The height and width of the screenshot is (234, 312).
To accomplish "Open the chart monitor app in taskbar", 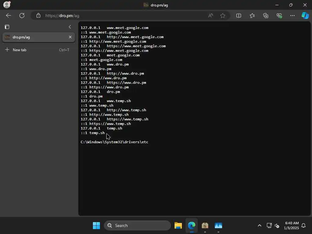I will pos(218,225).
